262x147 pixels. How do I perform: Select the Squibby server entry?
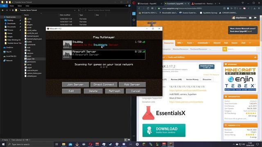pyautogui.click(x=104, y=45)
